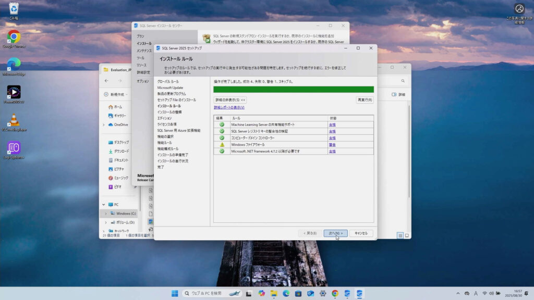Select メンテナンス in the install center sidebar

tap(144, 51)
